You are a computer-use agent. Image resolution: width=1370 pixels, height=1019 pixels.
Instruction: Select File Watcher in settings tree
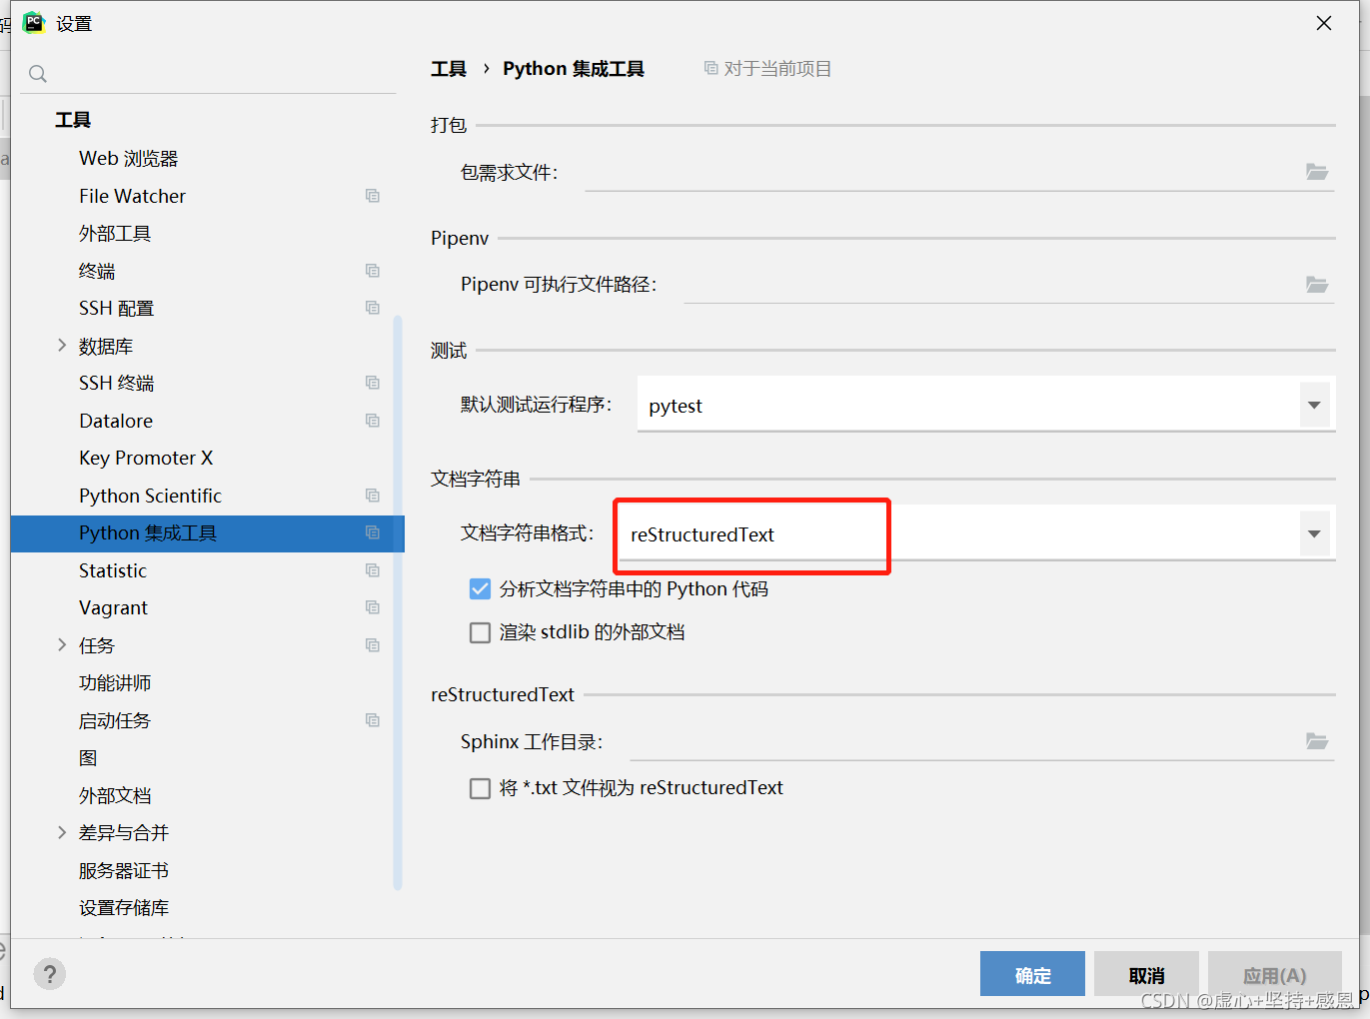[x=133, y=196]
